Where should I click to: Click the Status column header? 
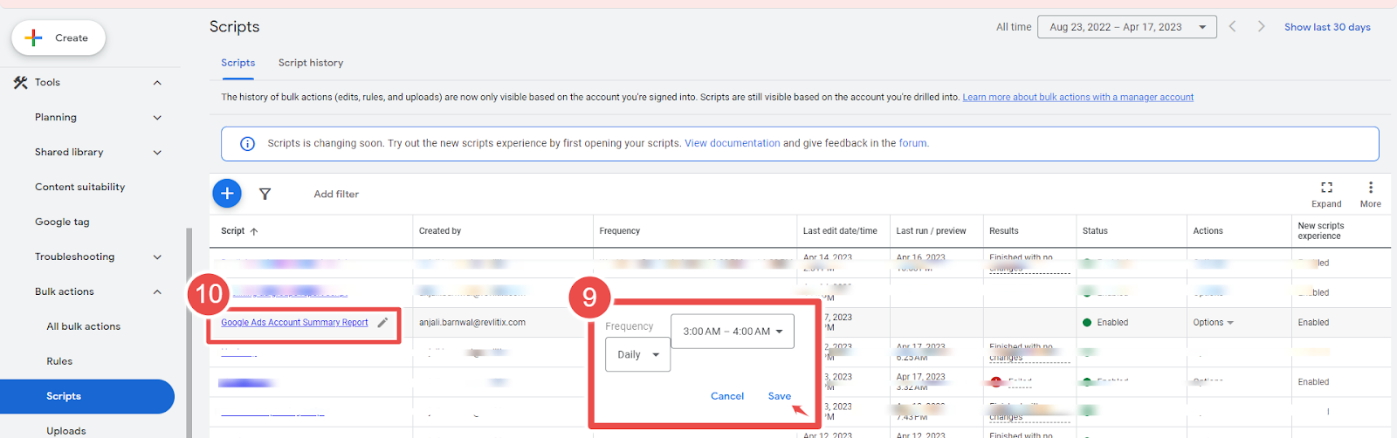coord(1095,231)
